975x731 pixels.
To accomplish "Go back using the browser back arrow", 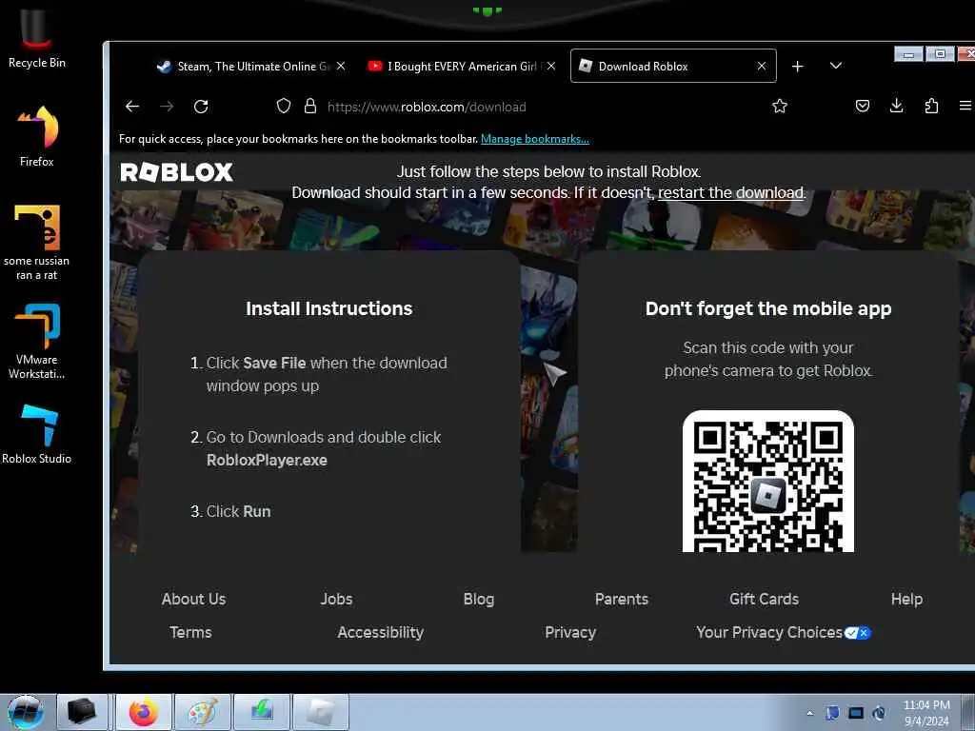I will coord(131,107).
